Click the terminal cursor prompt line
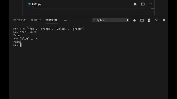The image size is (177, 99). (17, 45)
